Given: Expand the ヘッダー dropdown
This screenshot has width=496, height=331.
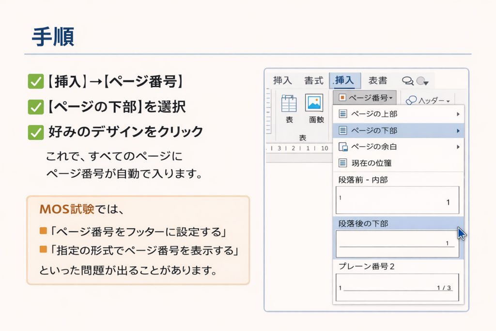Looking at the screenshot, I should (448, 101).
